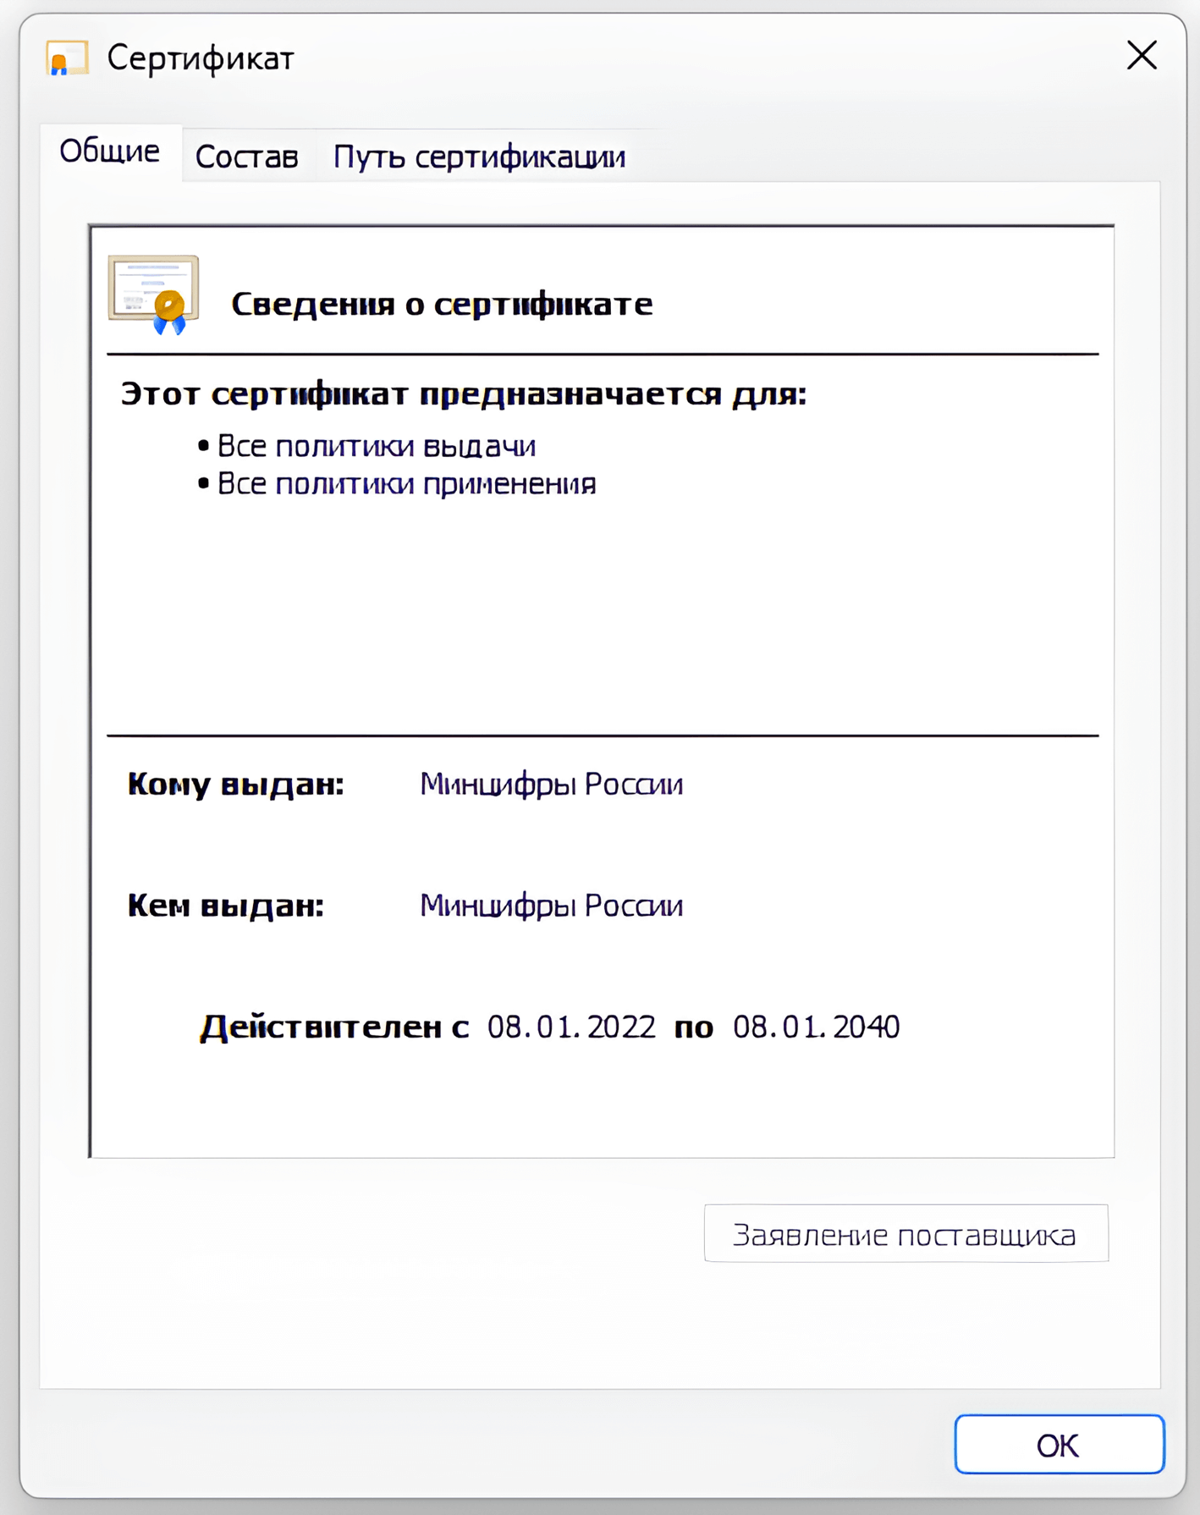Click the Сведения о сертификате heading
This screenshot has height=1515, width=1200.
442,304
